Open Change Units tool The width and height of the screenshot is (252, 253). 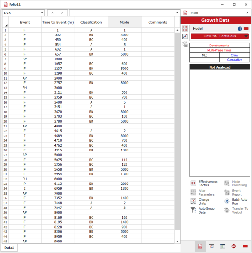200,201
